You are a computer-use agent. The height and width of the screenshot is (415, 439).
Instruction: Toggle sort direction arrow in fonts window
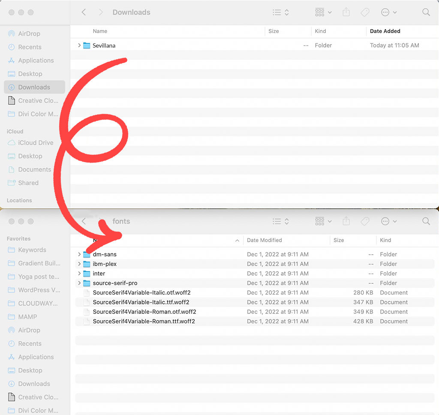click(237, 240)
